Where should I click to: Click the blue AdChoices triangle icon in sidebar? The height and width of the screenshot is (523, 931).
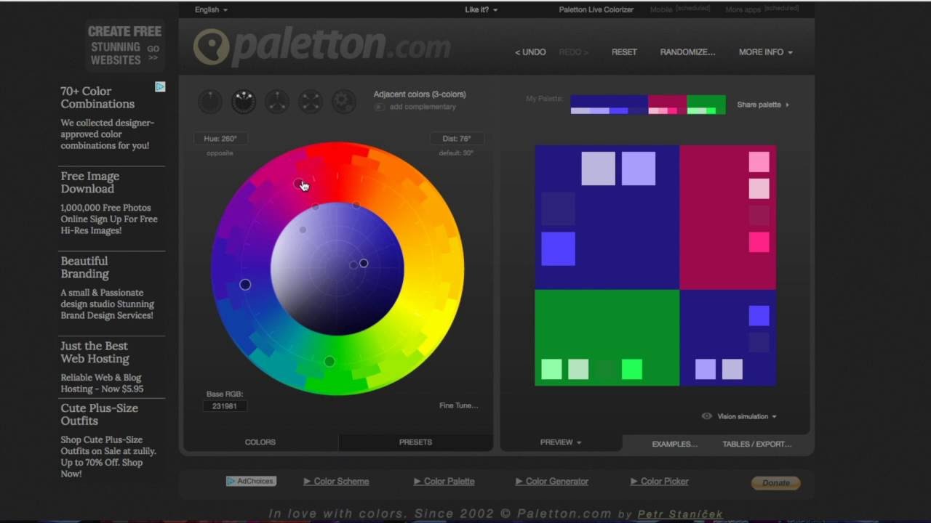pyautogui.click(x=160, y=86)
